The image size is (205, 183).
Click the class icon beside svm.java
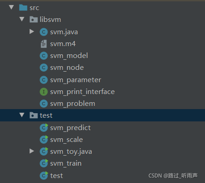click(x=44, y=32)
